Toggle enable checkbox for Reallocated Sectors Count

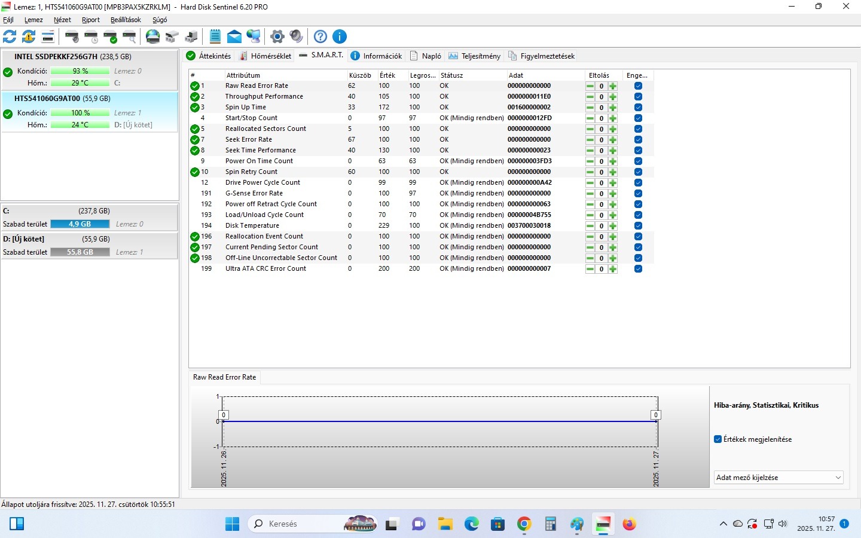click(x=638, y=129)
